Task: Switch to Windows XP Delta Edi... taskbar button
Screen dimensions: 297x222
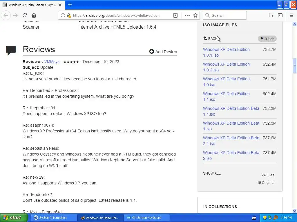Action: pyautogui.click(x=100, y=218)
